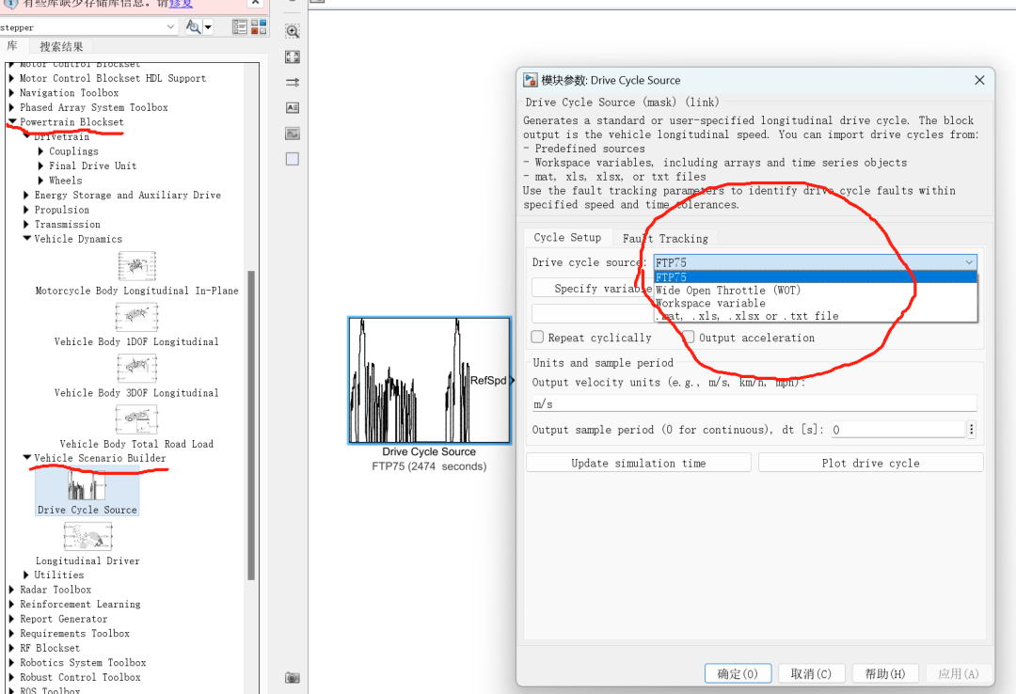Click the double-arrow palette icon
Screen dimensions: 1016x694
click(x=293, y=83)
